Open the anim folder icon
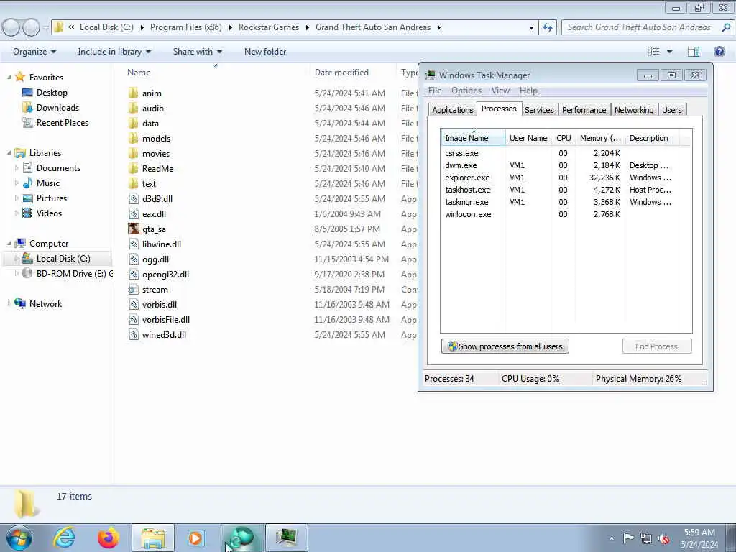The image size is (736, 552). coord(133,93)
